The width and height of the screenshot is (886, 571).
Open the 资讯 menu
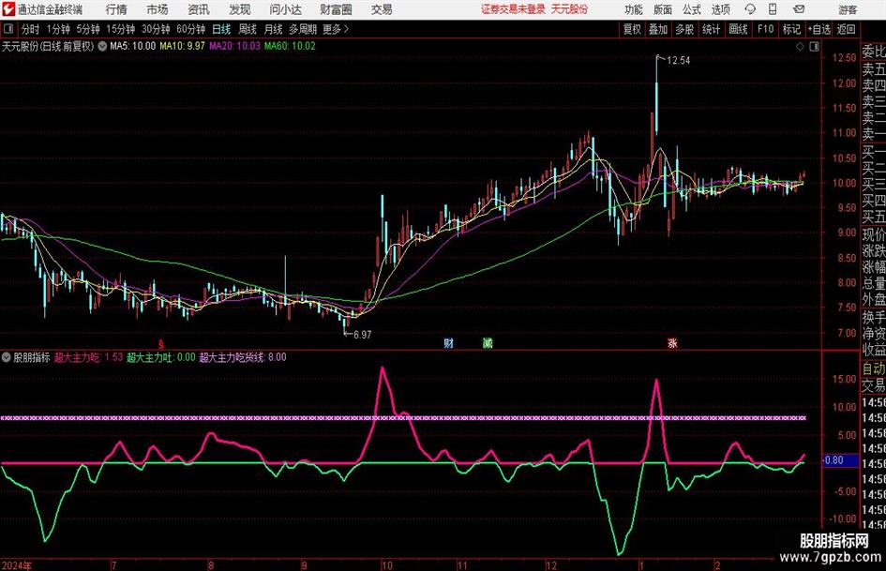click(x=199, y=9)
